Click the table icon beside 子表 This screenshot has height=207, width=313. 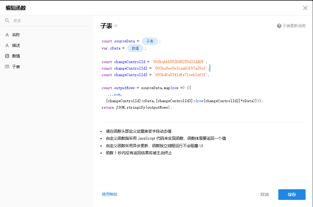coord(7,67)
